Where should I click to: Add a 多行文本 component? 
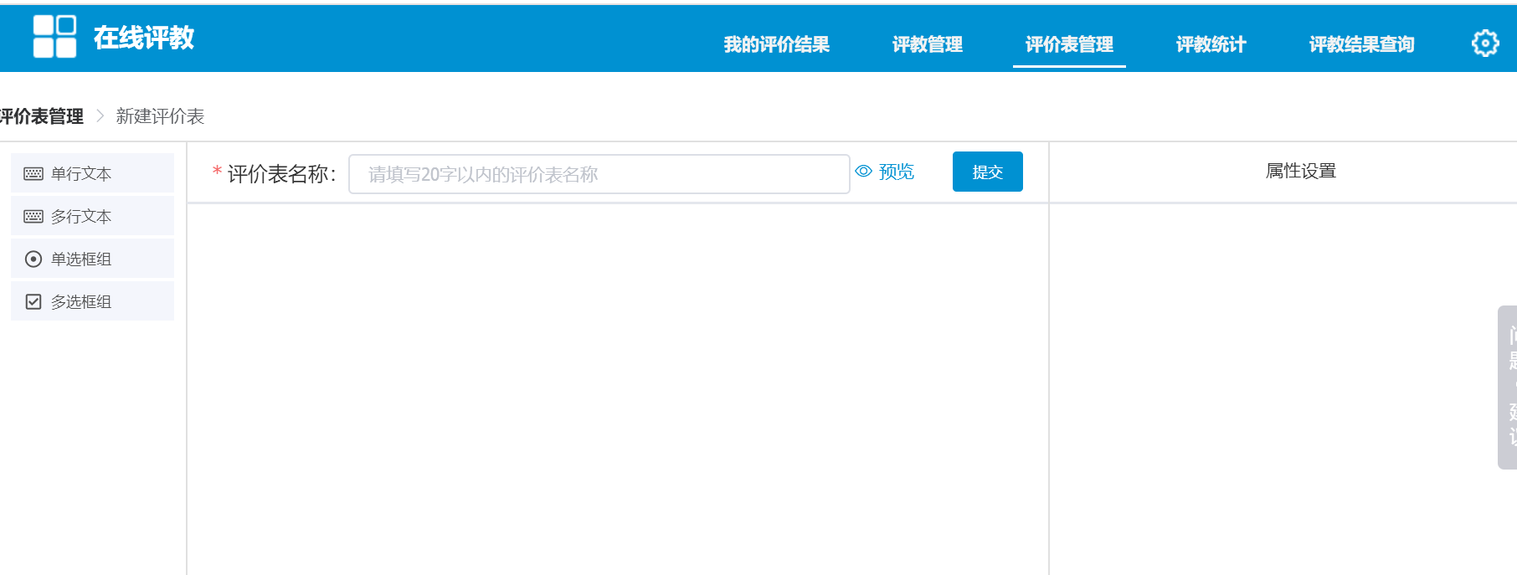(x=92, y=216)
